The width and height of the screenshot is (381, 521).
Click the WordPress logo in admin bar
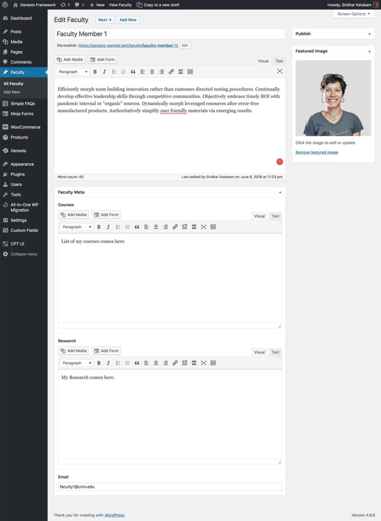5,5
